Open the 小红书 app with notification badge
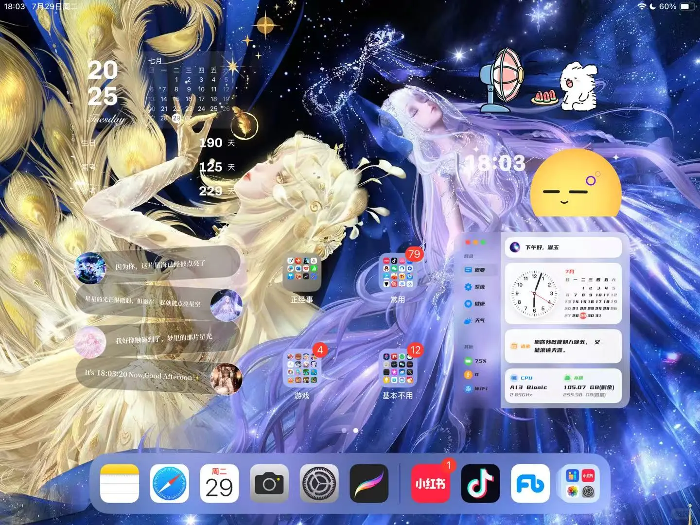 431,483
